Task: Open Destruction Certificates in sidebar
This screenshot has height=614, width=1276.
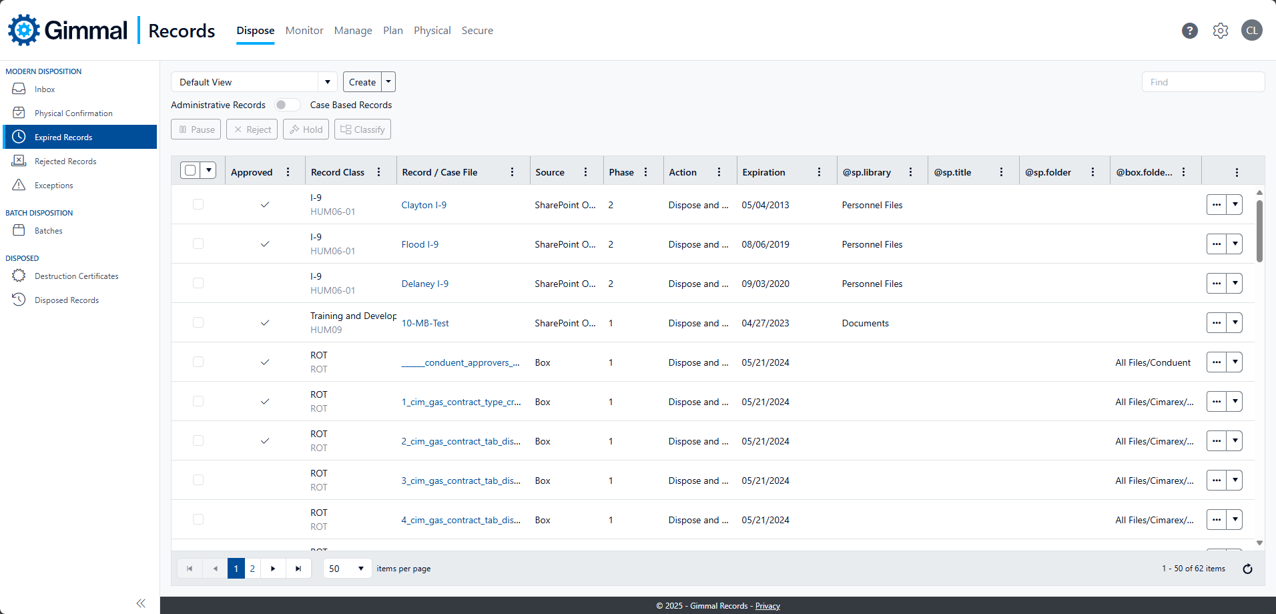Action: (x=76, y=276)
